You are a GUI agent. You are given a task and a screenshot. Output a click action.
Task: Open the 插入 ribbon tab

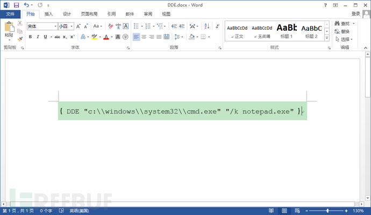48,14
